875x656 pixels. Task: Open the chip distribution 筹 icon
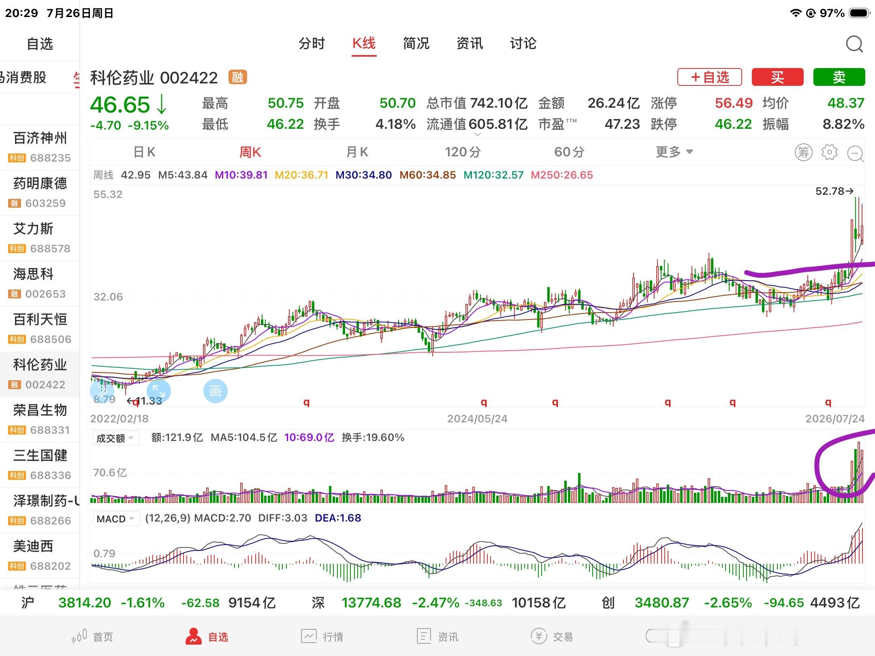coord(803,152)
